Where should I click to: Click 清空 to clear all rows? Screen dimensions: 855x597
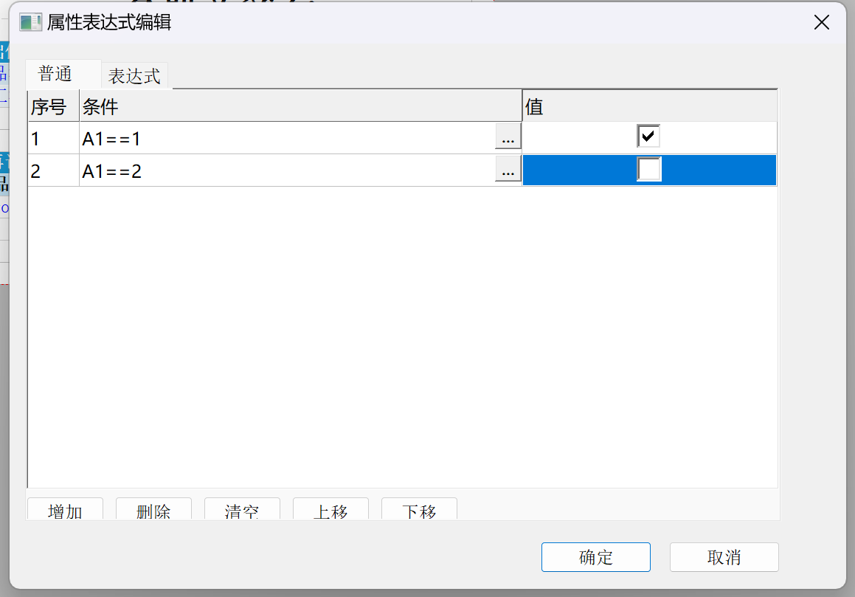tap(242, 510)
